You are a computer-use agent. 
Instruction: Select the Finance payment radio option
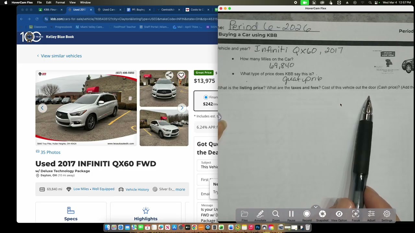(x=206, y=97)
